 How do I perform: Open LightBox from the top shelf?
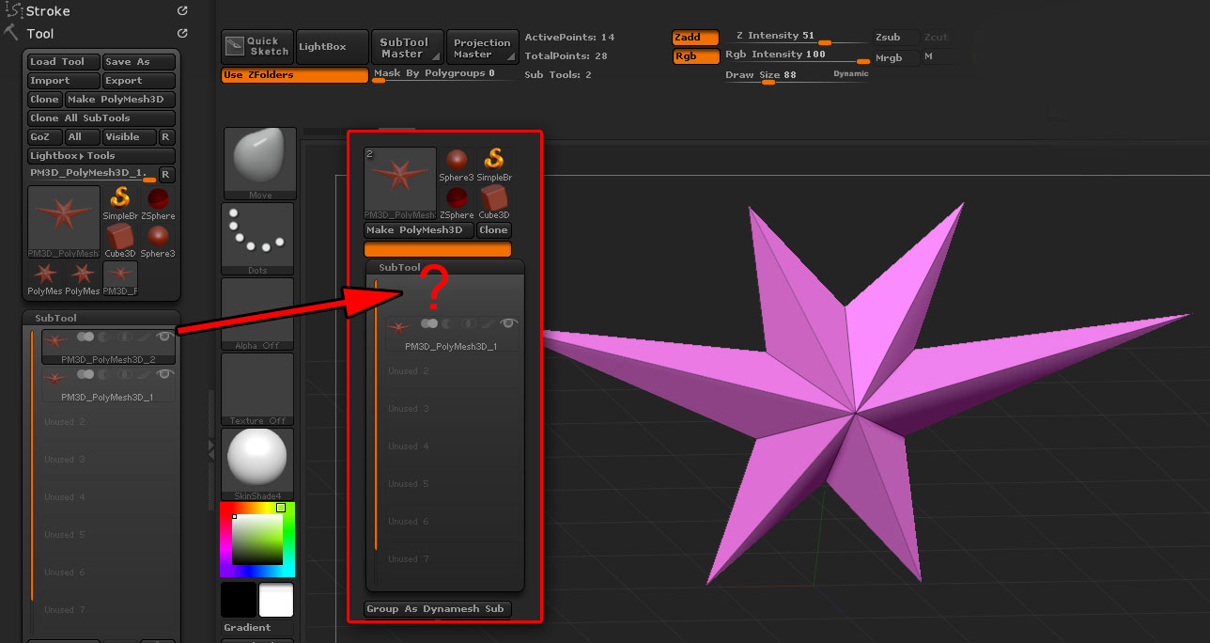click(333, 47)
